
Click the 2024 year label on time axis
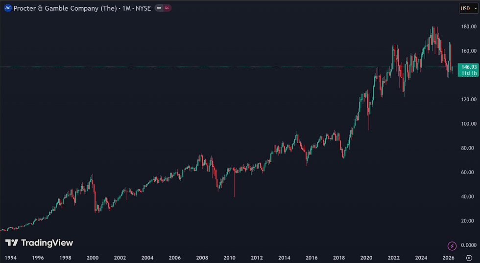421,258
